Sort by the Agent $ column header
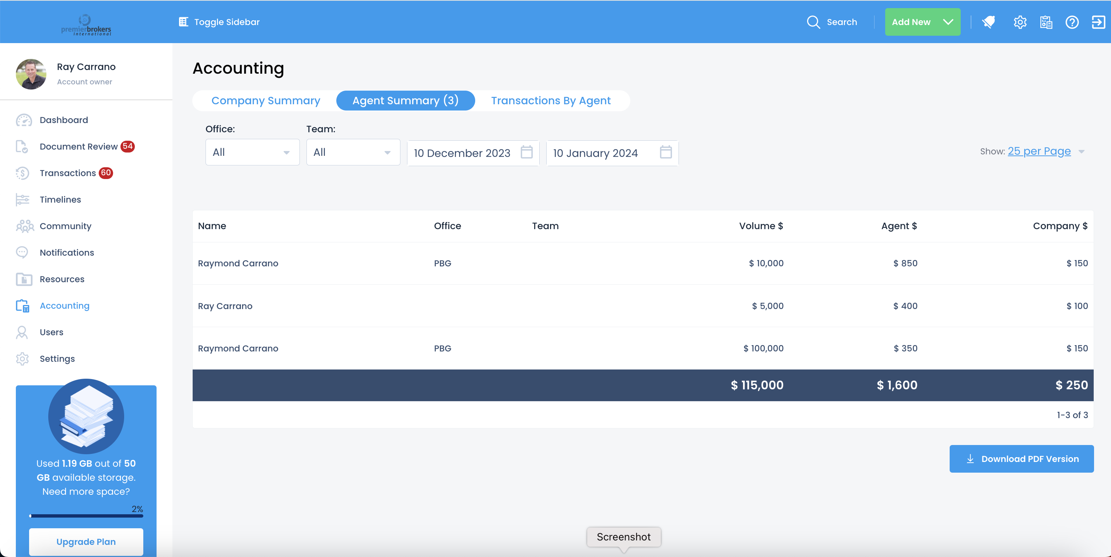This screenshot has height=557, width=1111. [x=899, y=226]
